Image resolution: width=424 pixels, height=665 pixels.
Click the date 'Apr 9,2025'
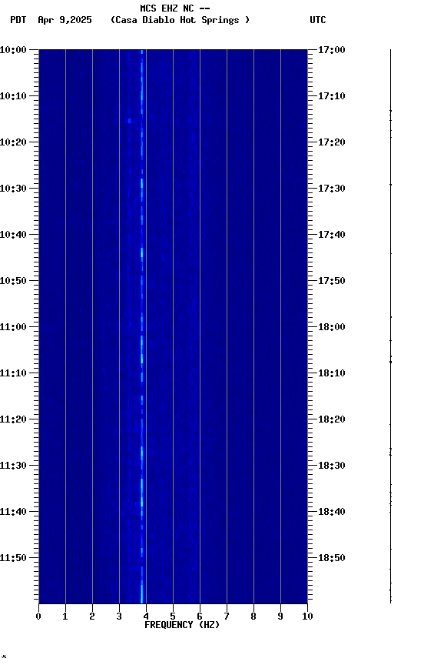[x=65, y=20]
